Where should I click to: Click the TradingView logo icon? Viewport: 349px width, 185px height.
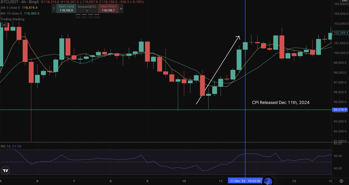5,171
